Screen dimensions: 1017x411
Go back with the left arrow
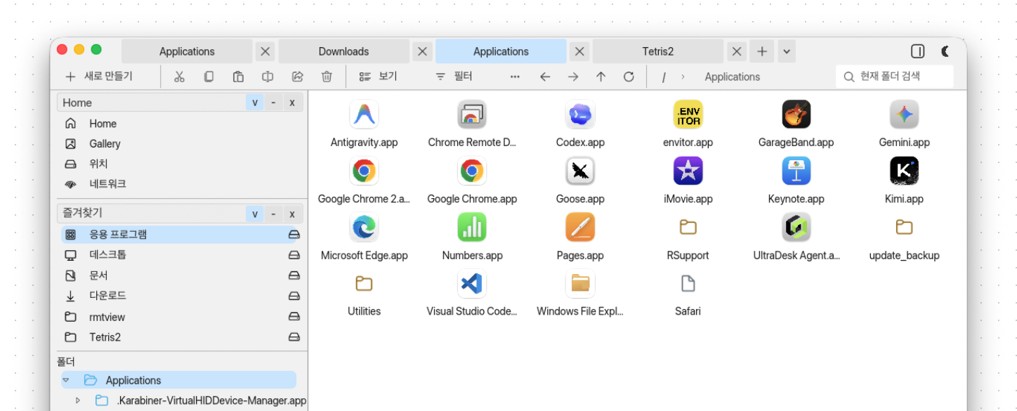tap(545, 77)
